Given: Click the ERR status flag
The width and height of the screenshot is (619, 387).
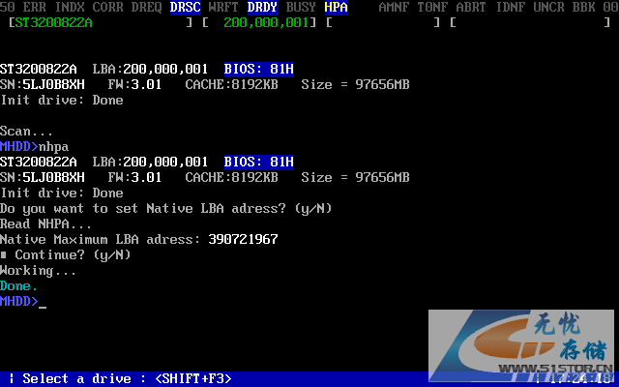Looking at the screenshot, I should pyautogui.click(x=35, y=7).
